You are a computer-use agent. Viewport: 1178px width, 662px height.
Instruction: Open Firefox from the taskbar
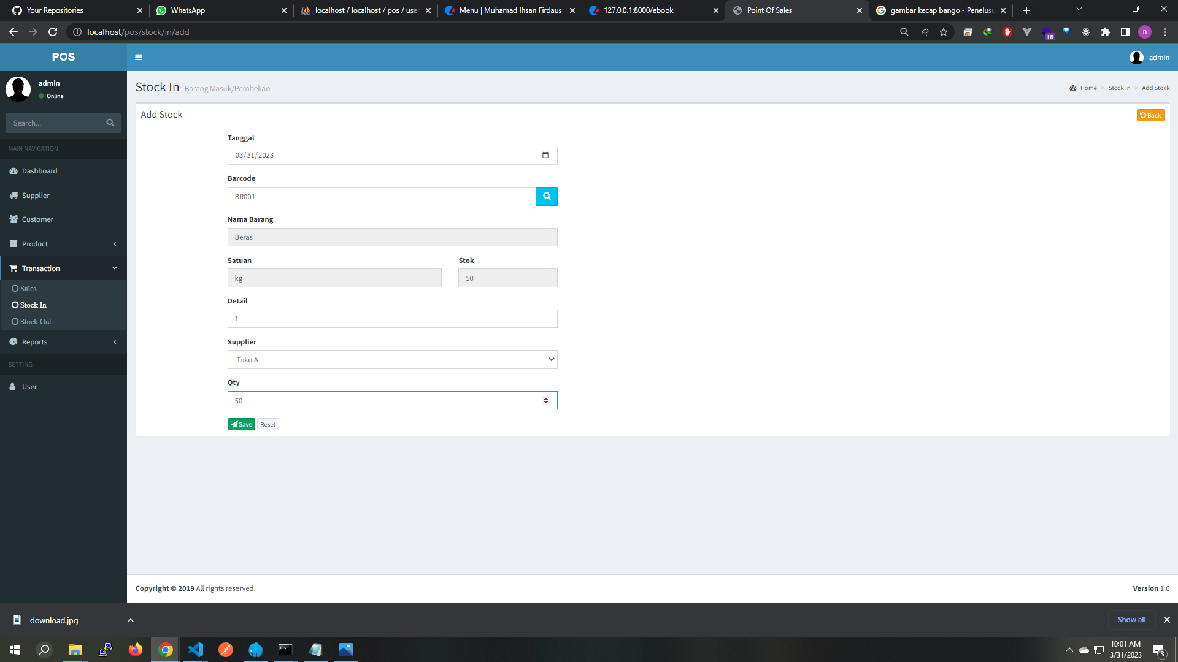(x=136, y=650)
